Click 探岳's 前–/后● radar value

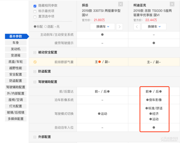click(102, 92)
